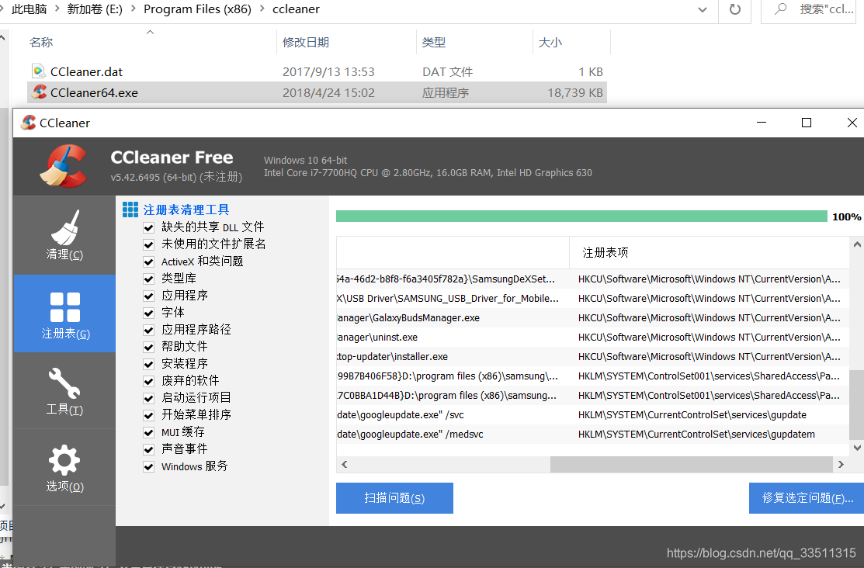The image size is (864, 568).
Task: Toggle the 声音事件 checkbox
Action: (148, 449)
